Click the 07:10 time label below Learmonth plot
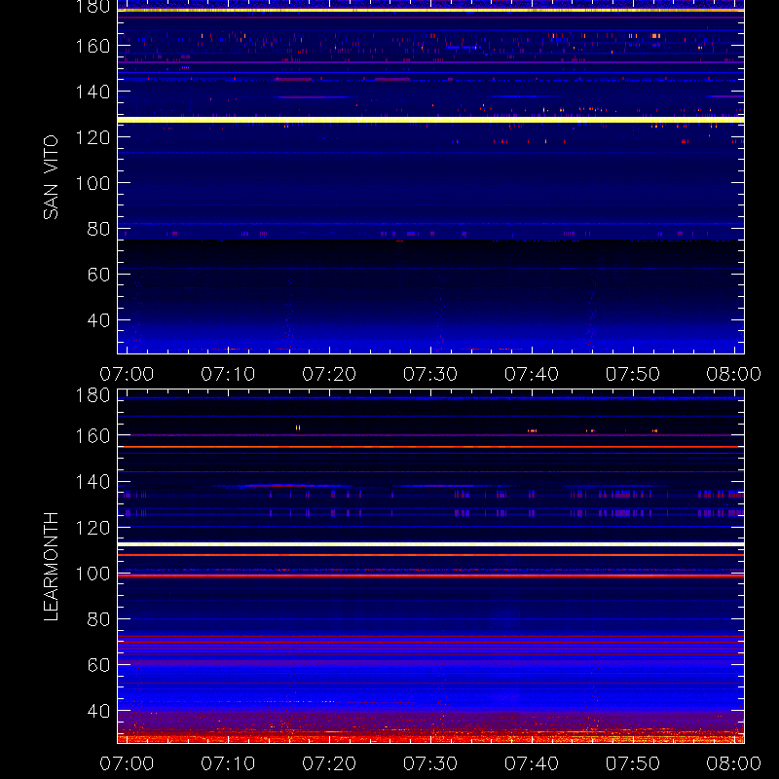 (228, 763)
